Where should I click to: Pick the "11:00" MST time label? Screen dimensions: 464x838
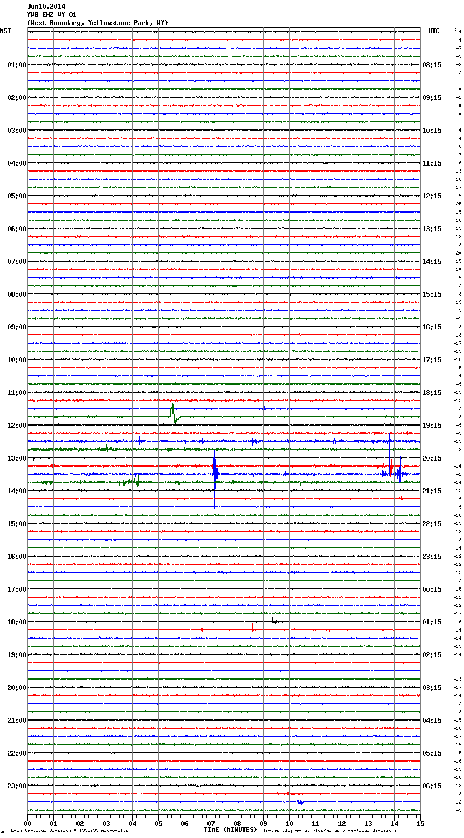pyautogui.click(x=16, y=393)
